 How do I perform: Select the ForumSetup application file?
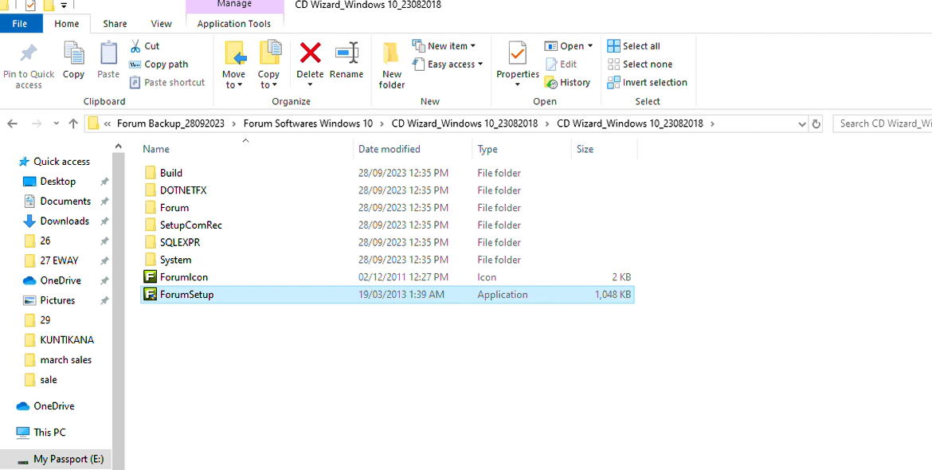[x=387, y=294]
